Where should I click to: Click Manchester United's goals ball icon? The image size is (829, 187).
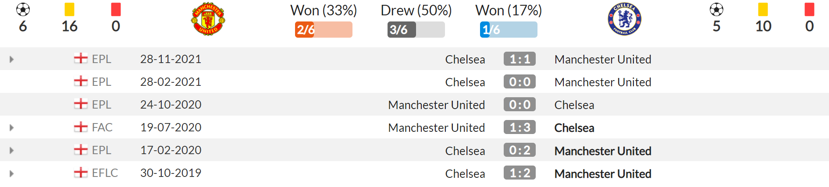click(x=23, y=10)
